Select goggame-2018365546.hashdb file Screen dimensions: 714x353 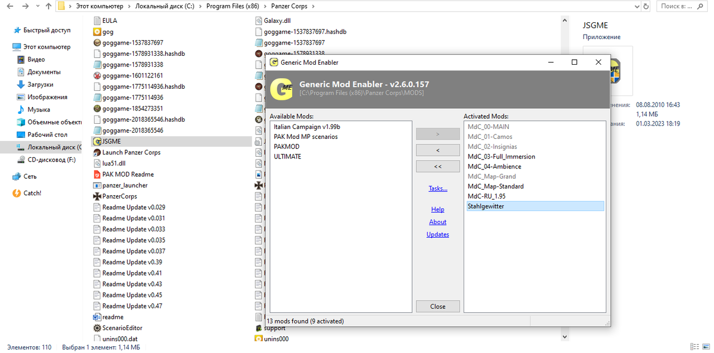[x=138, y=120]
